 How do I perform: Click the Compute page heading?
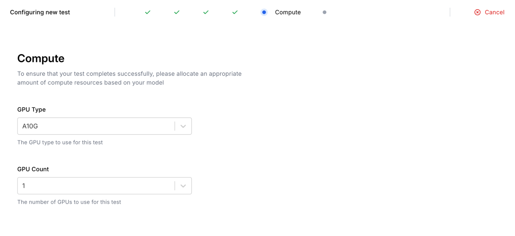point(41,58)
